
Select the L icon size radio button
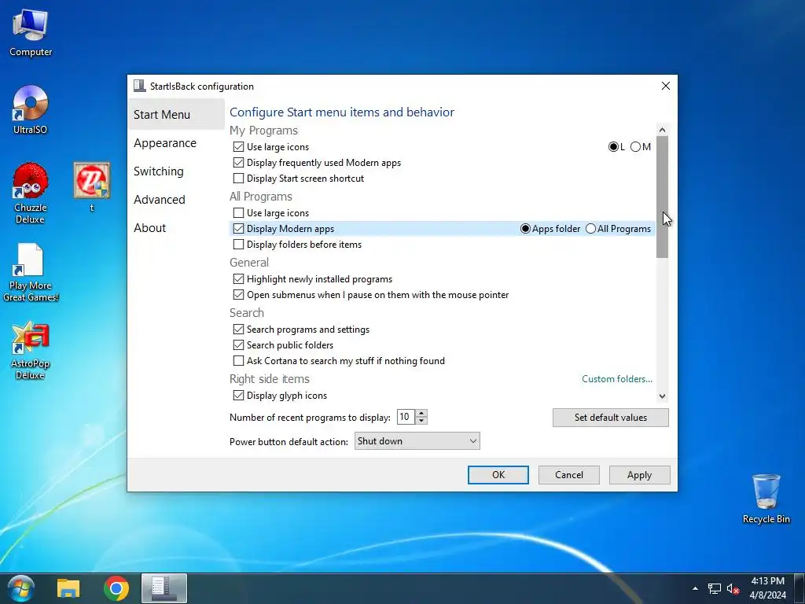click(613, 147)
